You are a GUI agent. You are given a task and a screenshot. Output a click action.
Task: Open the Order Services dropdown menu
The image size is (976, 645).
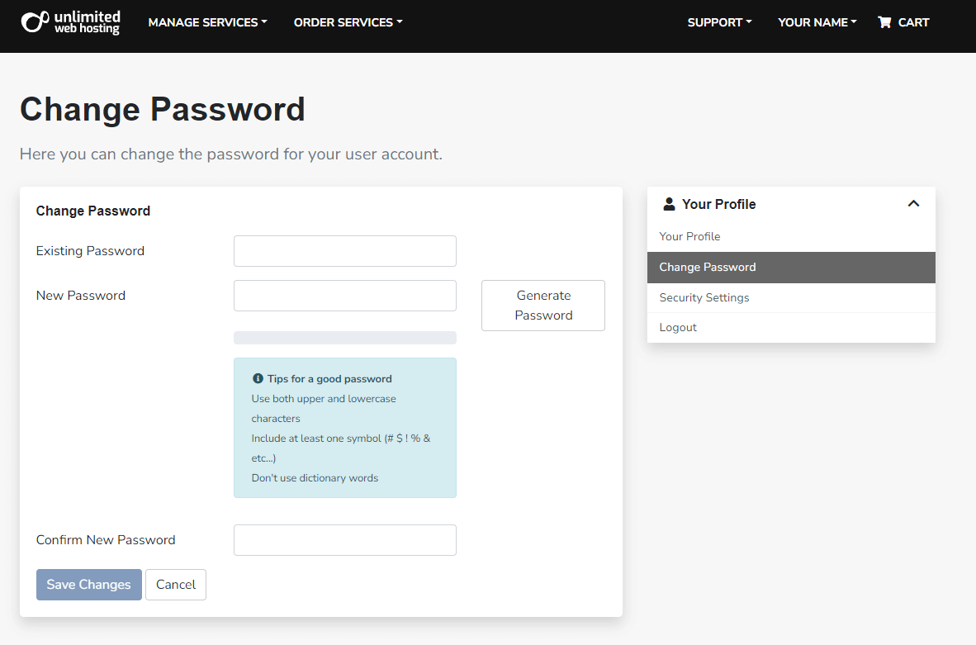[348, 22]
